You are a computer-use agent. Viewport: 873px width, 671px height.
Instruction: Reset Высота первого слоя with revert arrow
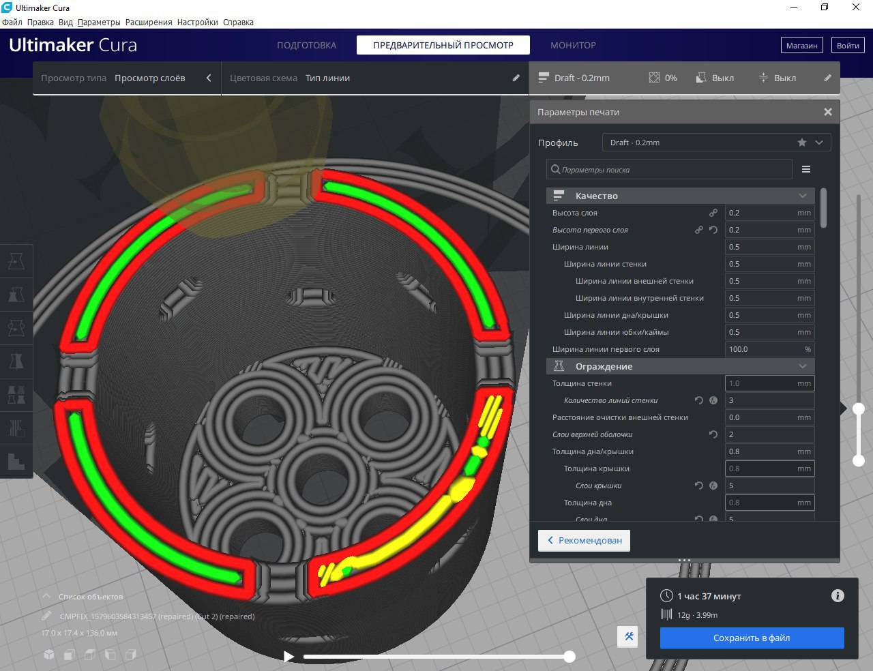(713, 230)
